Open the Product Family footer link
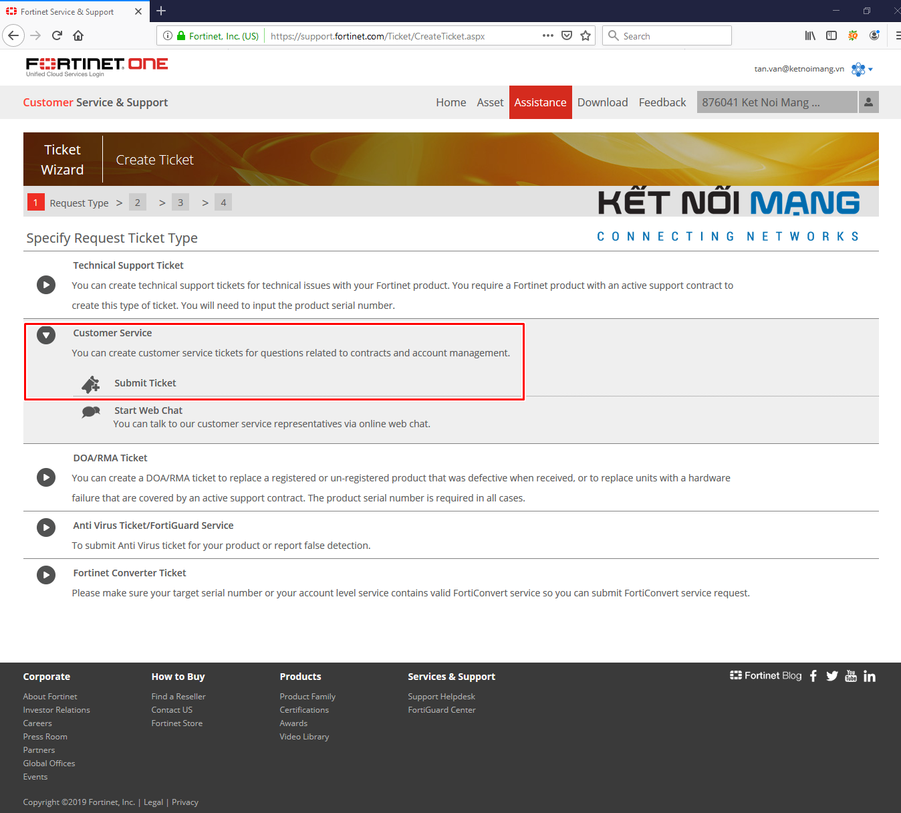 [307, 697]
